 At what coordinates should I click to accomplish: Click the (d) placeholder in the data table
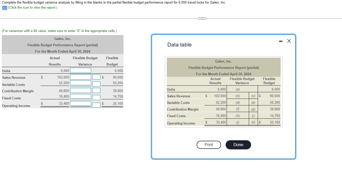tap(238, 103)
